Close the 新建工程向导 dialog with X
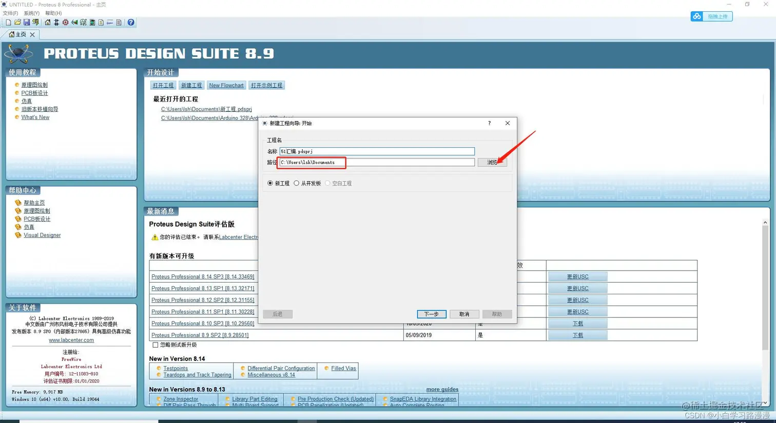The image size is (776, 423). click(508, 123)
